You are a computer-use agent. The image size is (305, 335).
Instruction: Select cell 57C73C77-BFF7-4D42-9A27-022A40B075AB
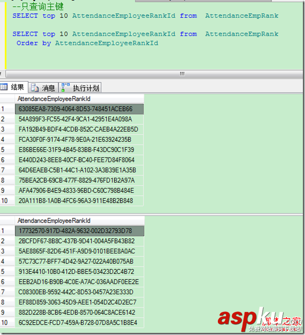click(79, 262)
